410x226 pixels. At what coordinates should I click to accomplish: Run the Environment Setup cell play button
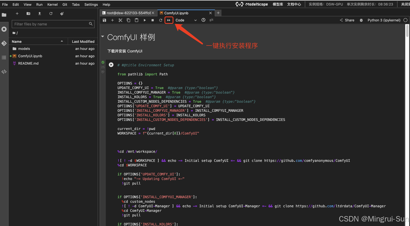pyautogui.click(x=111, y=65)
